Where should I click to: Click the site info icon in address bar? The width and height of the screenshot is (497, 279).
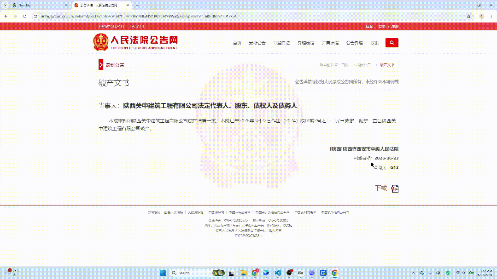(35, 16)
